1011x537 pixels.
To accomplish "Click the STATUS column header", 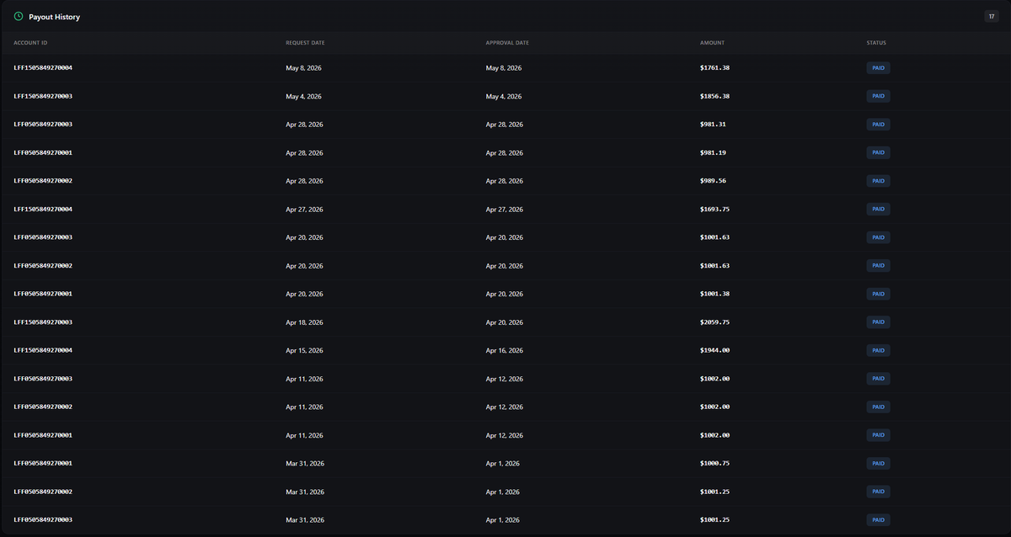I will coord(876,43).
